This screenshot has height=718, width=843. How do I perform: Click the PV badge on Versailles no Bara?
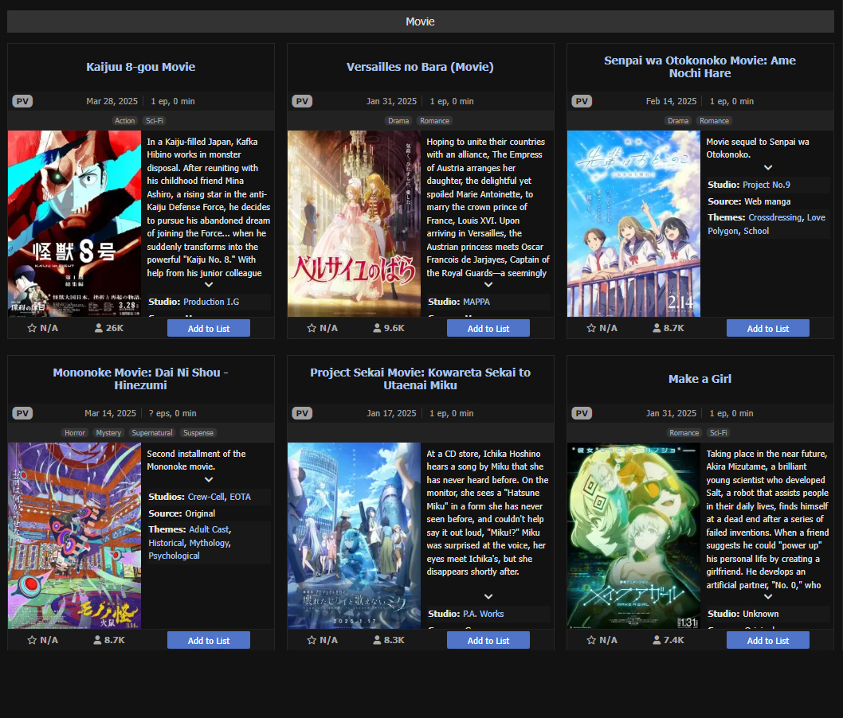click(x=302, y=101)
